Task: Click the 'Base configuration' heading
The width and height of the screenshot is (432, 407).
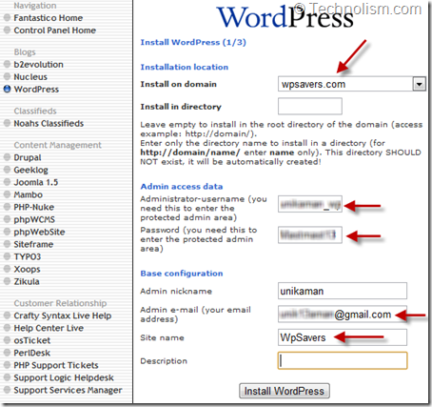Action: tap(182, 274)
